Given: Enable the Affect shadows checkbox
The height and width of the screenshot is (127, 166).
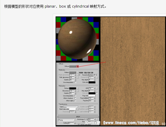Looking at the screenshot, I should tap(75, 98).
